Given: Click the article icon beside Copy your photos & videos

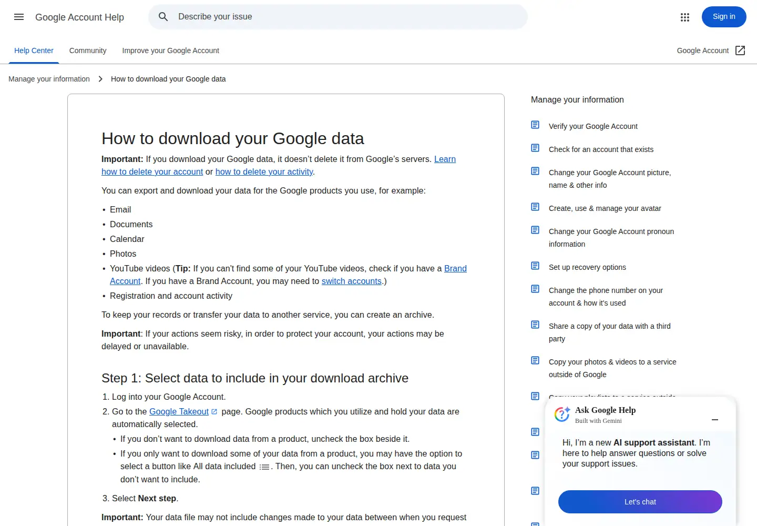Looking at the screenshot, I should click(x=535, y=360).
